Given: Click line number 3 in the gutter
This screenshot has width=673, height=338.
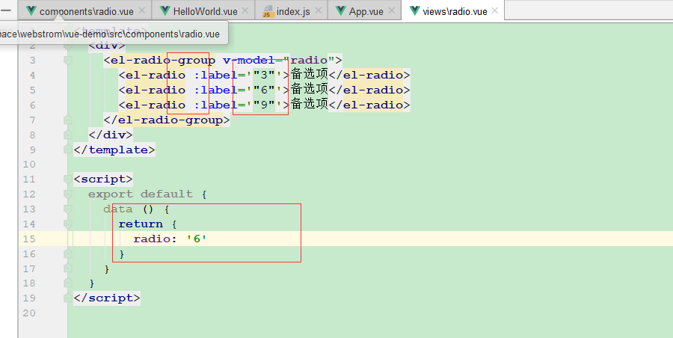Looking at the screenshot, I should point(33,61).
